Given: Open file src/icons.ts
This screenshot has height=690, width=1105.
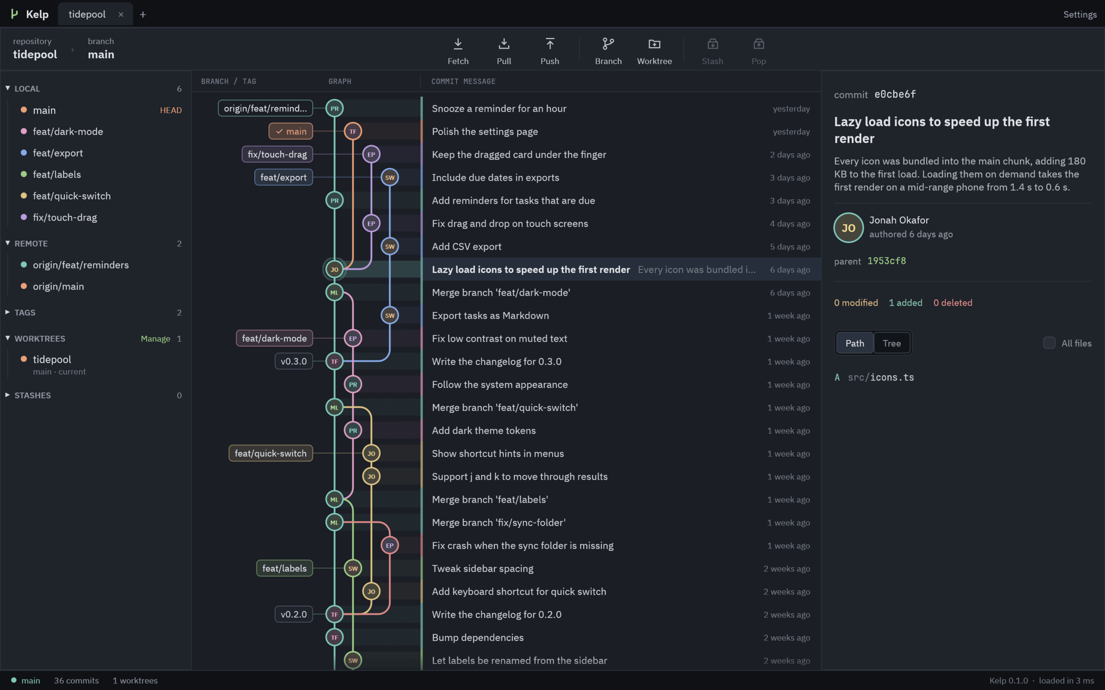Looking at the screenshot, I should (x=881, y=377).
